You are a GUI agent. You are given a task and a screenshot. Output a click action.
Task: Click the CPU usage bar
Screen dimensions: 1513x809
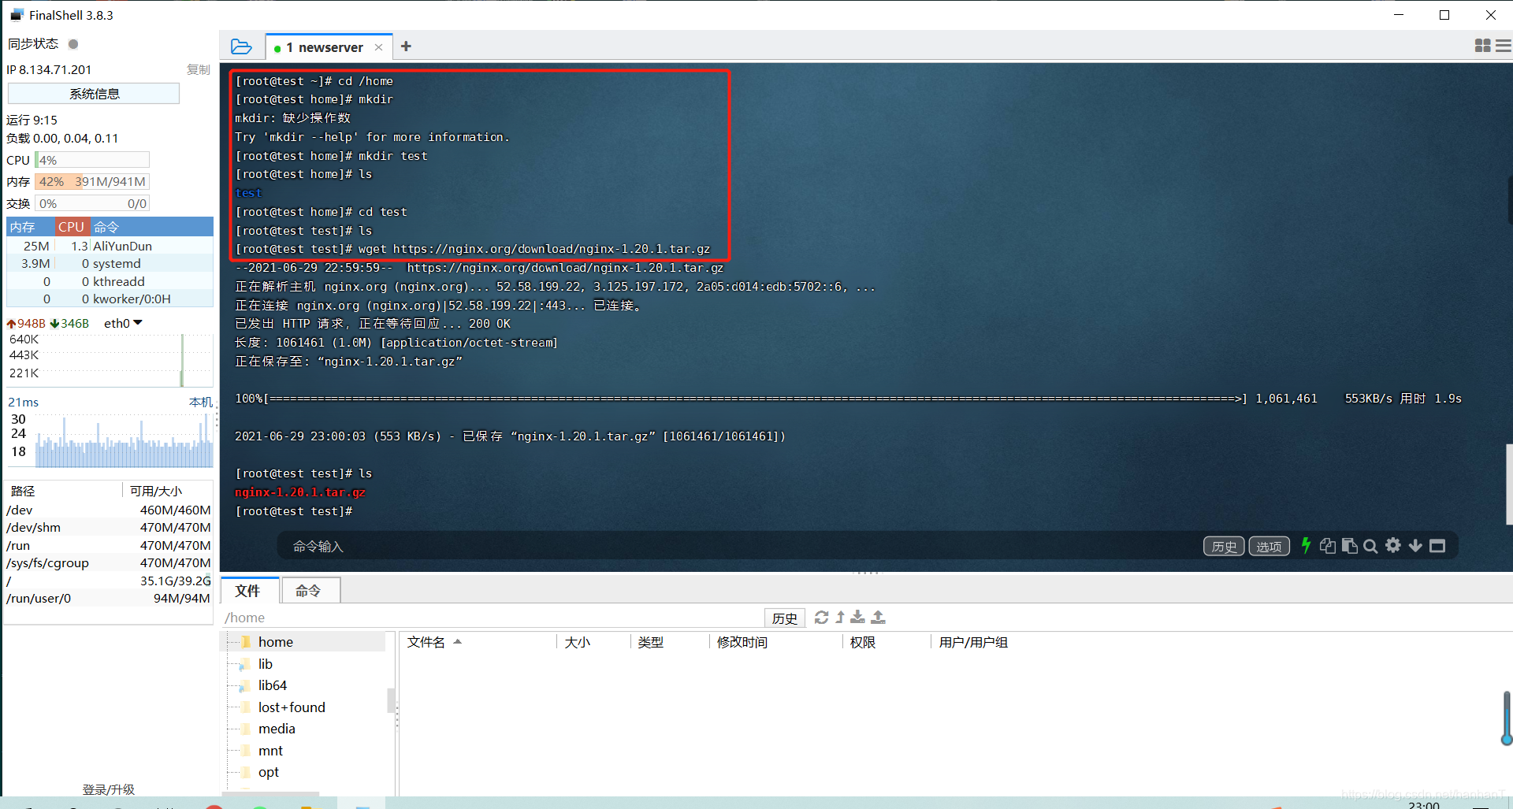click(x=92, y=160)
